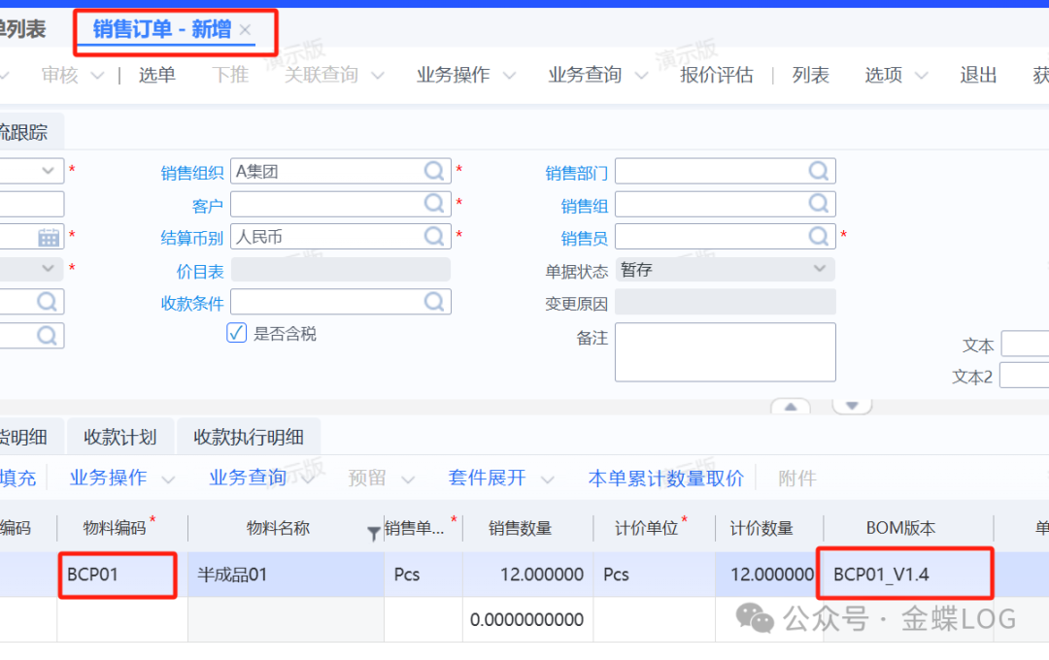Open the 单据状态 dropdown
1049x660 pixels.
(x=820, y=270)
